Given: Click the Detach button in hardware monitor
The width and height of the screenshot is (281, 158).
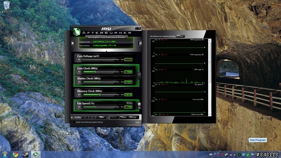Looking at the screenshot, I should (180, 36).
